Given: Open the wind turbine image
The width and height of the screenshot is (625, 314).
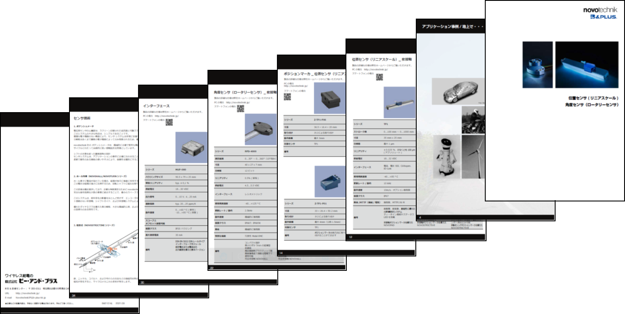Looking at the screenshot, I should [473, 157].
